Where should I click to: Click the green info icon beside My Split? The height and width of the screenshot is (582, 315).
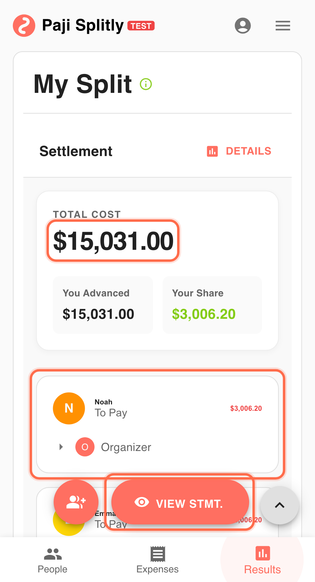(x=146, y=84)
